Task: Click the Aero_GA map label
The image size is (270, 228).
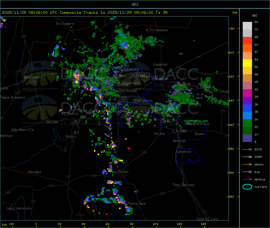Action: [x=179, y=141]
